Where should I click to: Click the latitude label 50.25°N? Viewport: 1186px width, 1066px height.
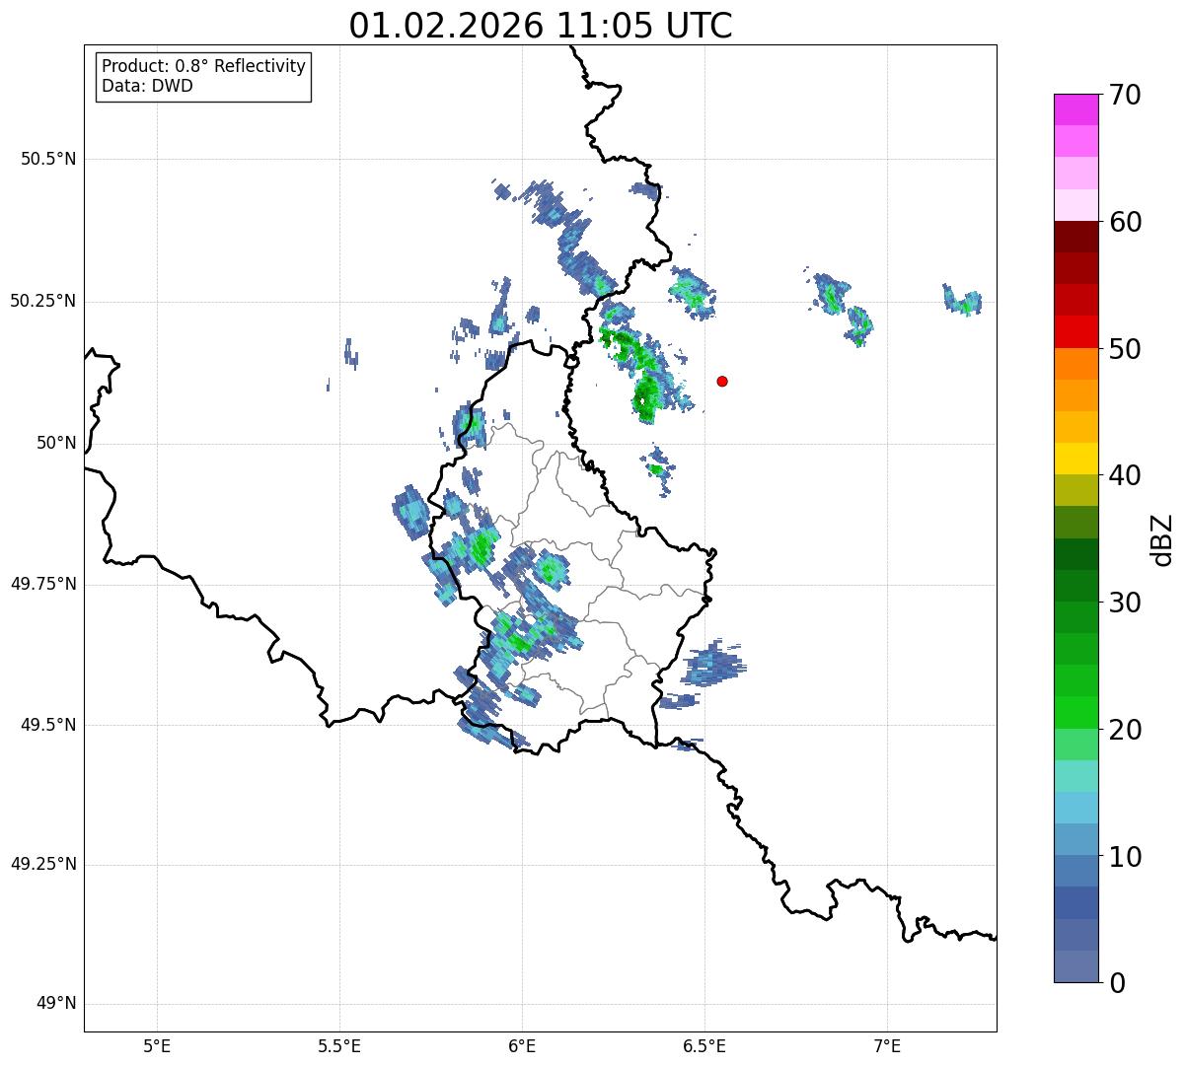click(x=43, y=301)
